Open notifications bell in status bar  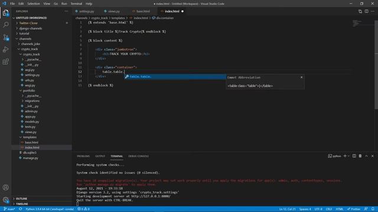[373, 209]
